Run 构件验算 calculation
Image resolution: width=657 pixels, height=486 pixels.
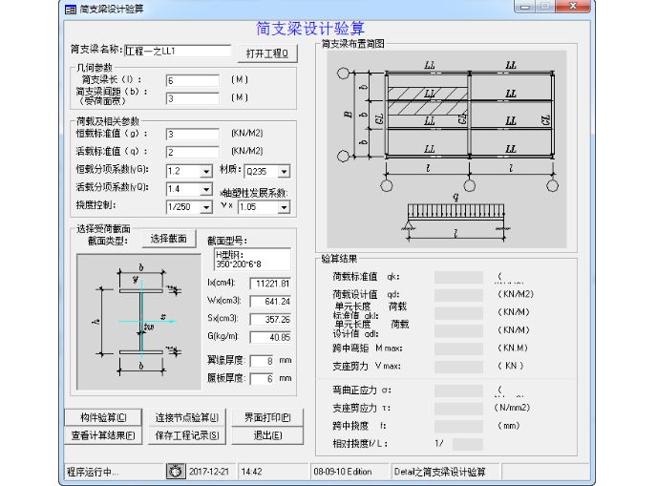(103, 417)
